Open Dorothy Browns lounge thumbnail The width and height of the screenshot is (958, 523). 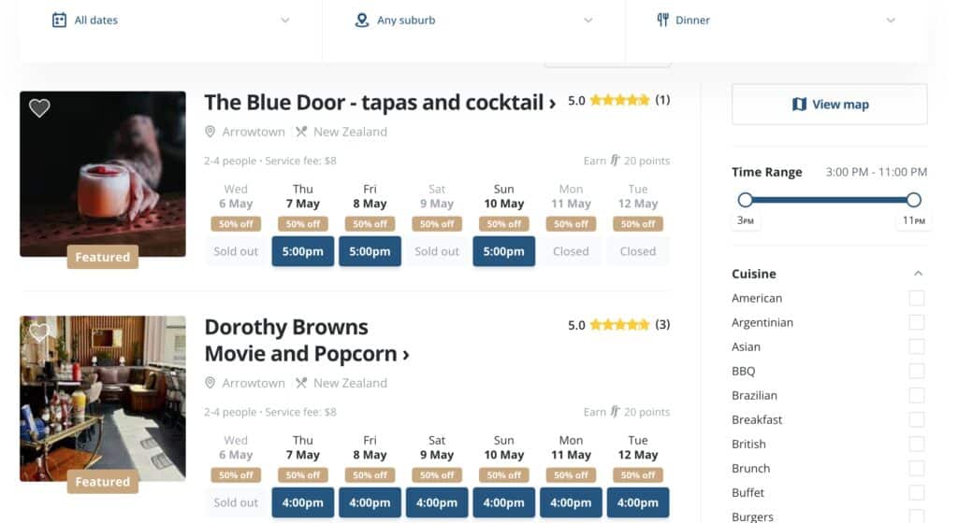(x=103, y=398)
